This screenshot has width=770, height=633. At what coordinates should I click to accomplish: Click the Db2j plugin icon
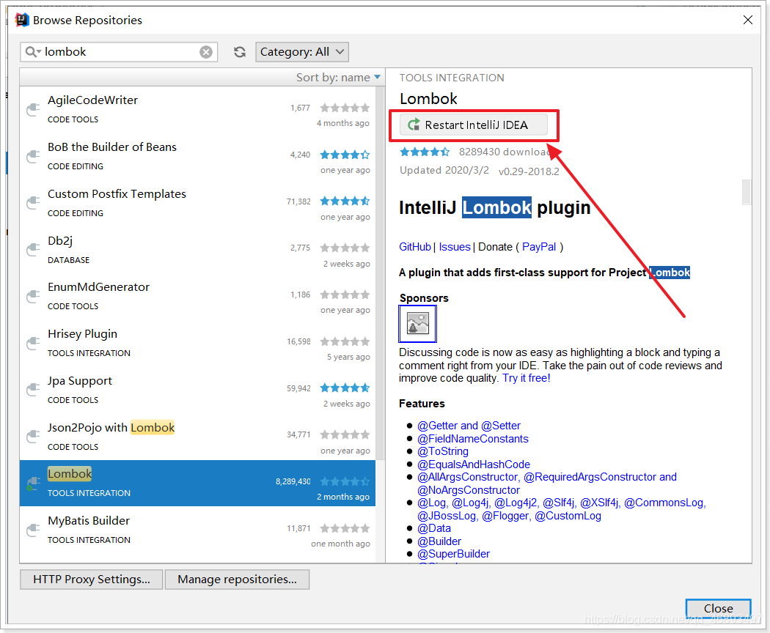click(33, 249)
